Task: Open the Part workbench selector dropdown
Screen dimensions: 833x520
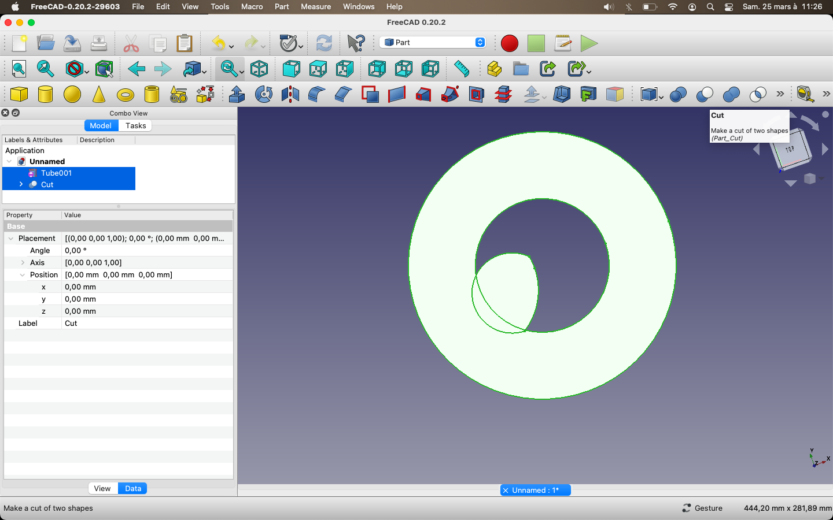Action: pos(433,42)
